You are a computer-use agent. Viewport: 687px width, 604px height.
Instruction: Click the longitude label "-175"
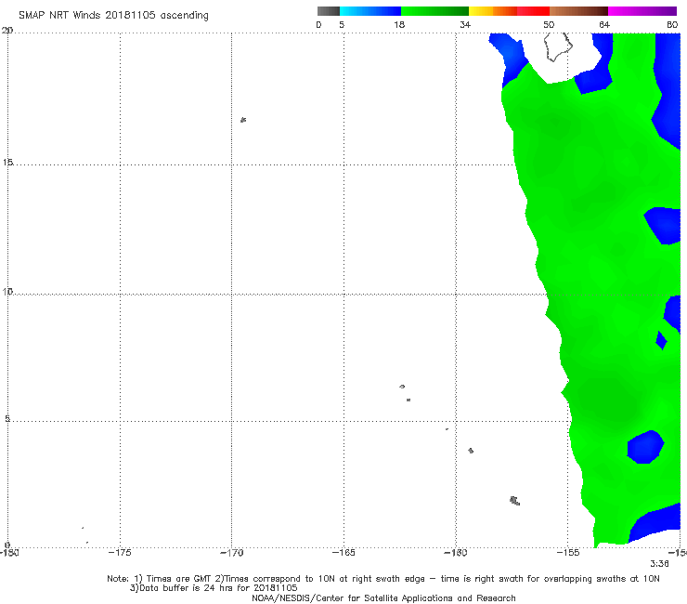click(120, 553)
